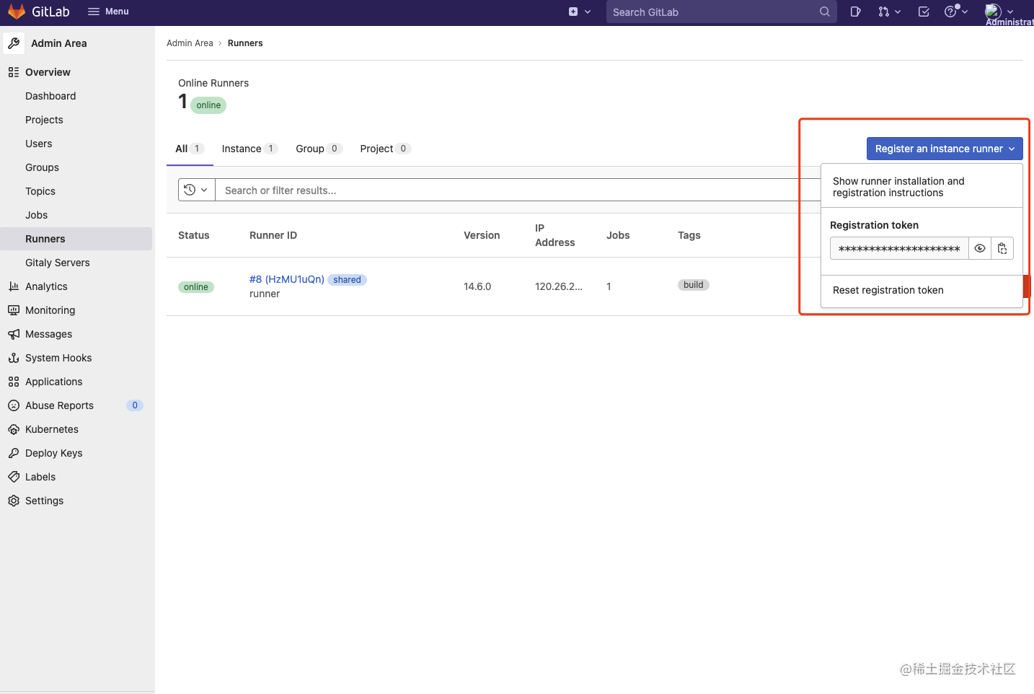1034x694 pixels.
Task: Open runner #8 (HzMU1uQn)
Action: (x=287, y=279)
